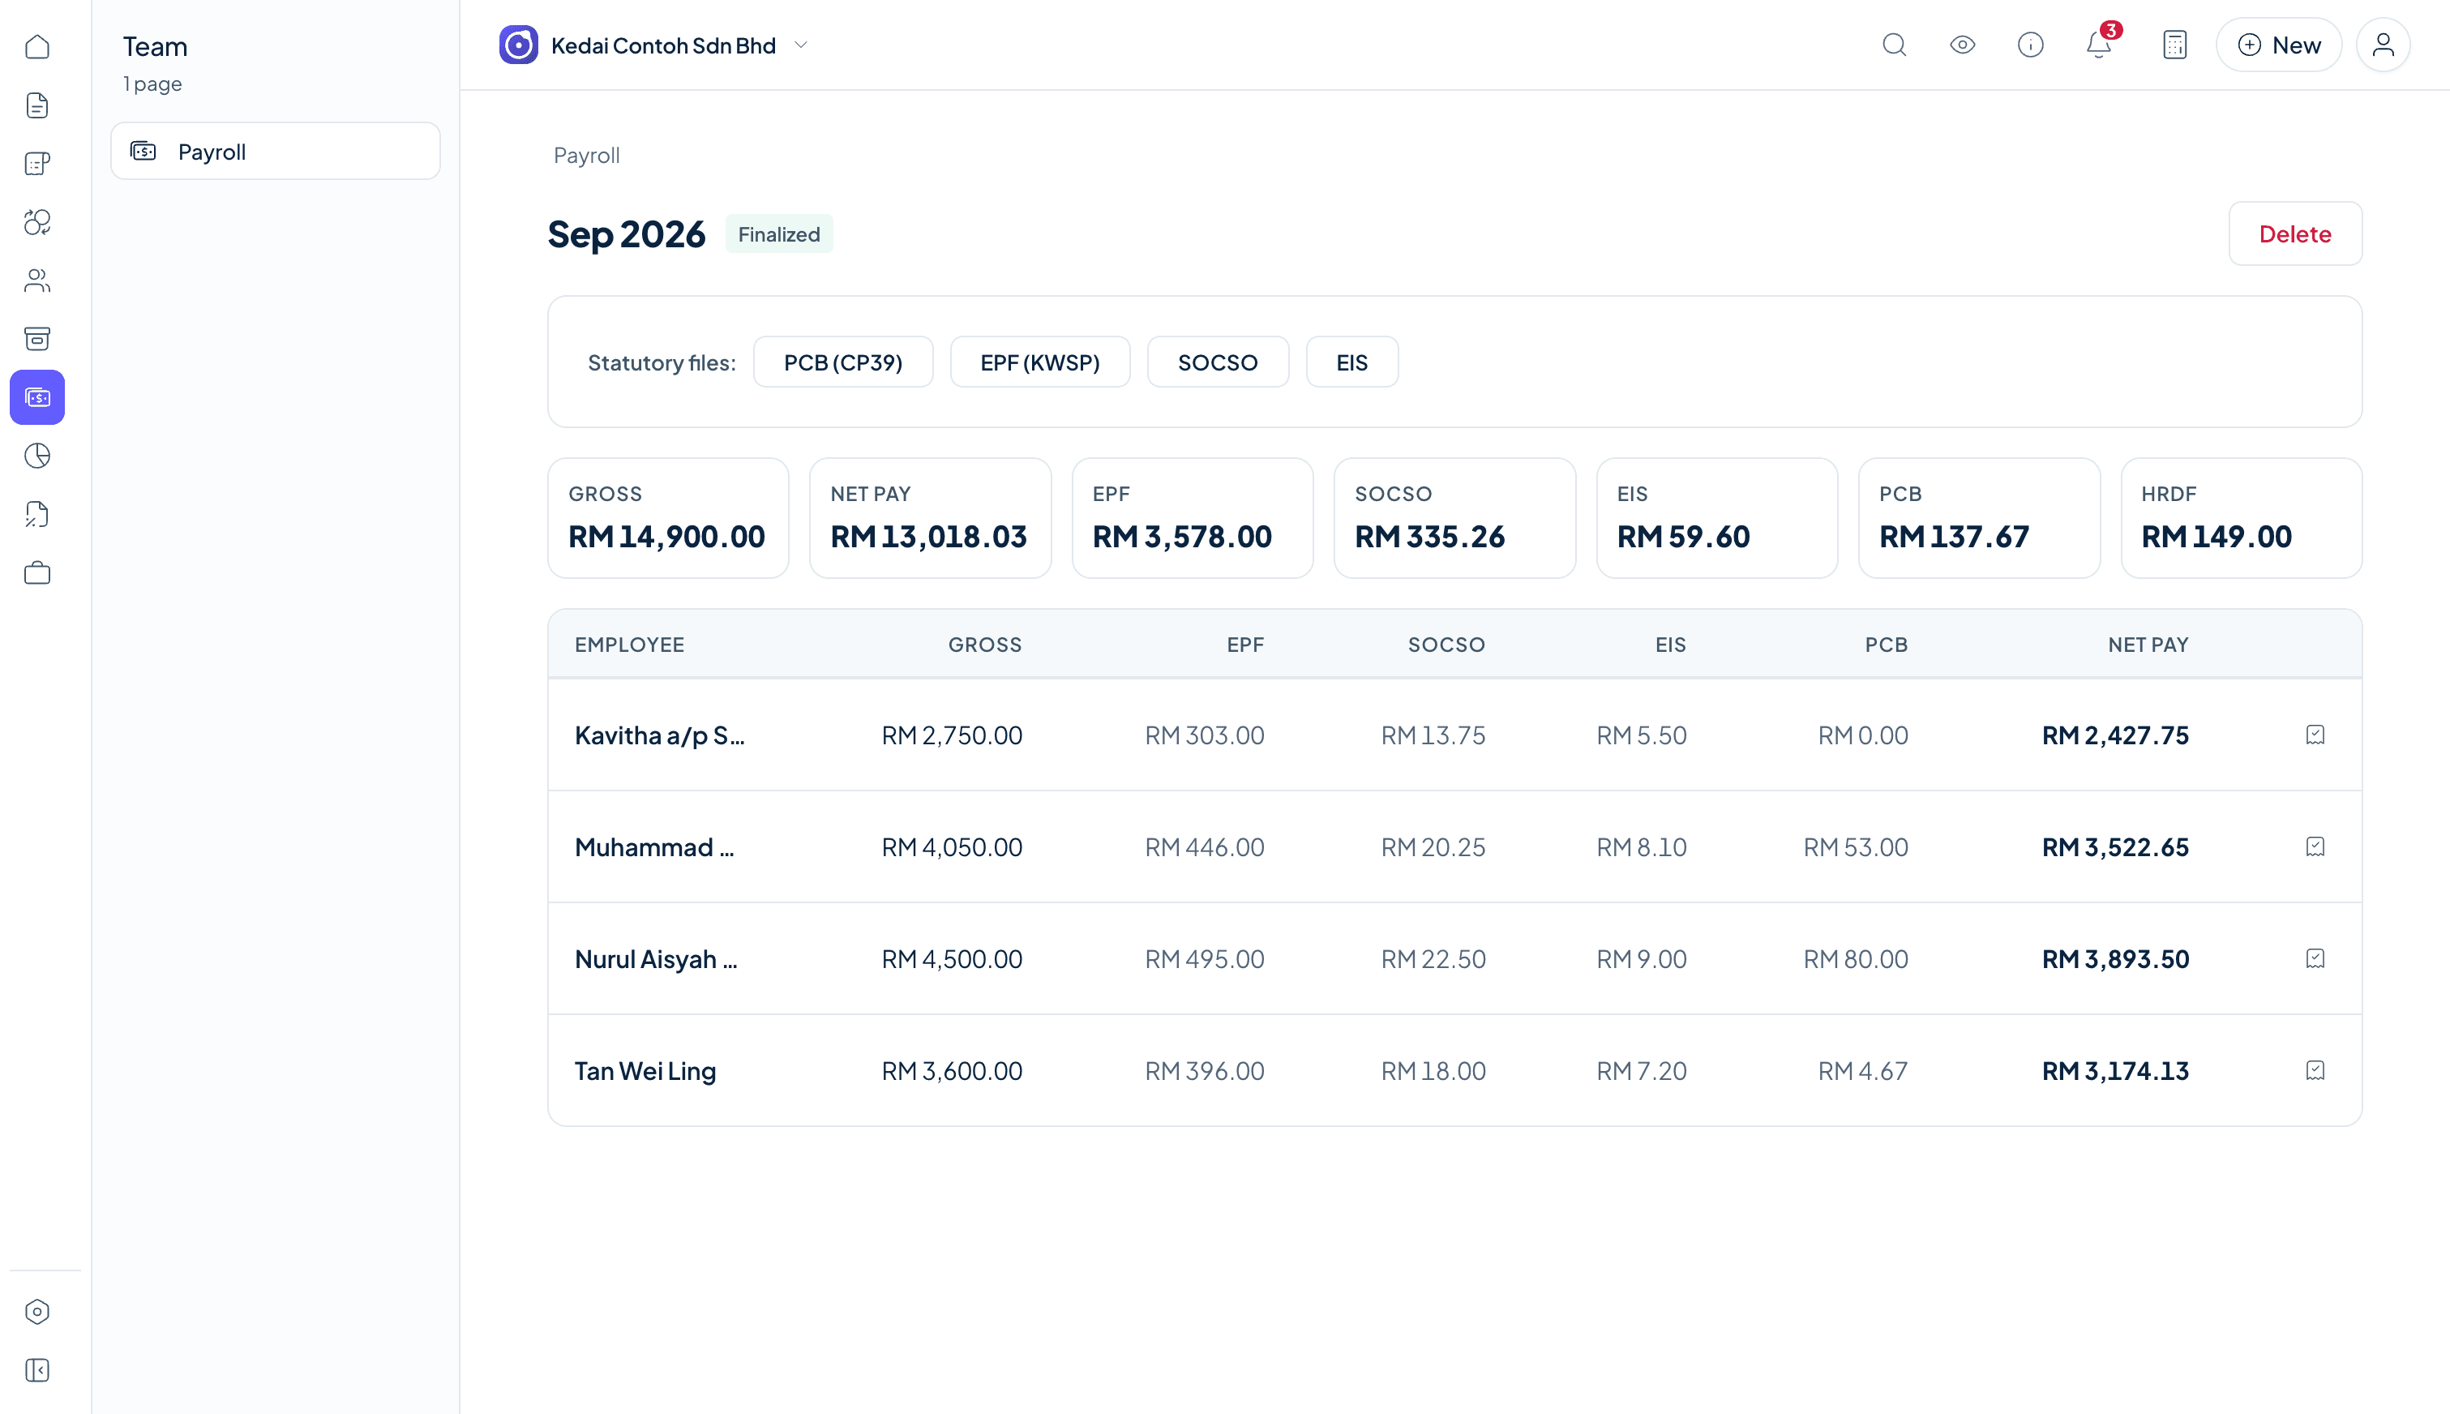Click net pay value RM 3,893.50
Screen dimensions: 2450x1414
(x=2114, y=958)
